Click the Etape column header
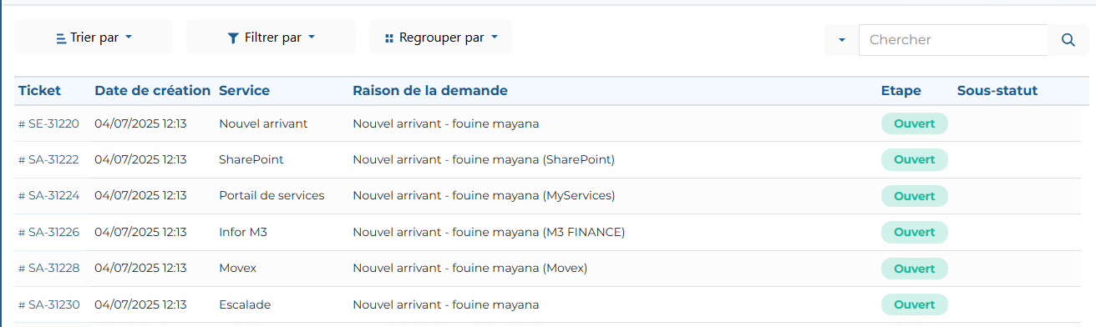 pyautogui.click(x=901, y=90)
